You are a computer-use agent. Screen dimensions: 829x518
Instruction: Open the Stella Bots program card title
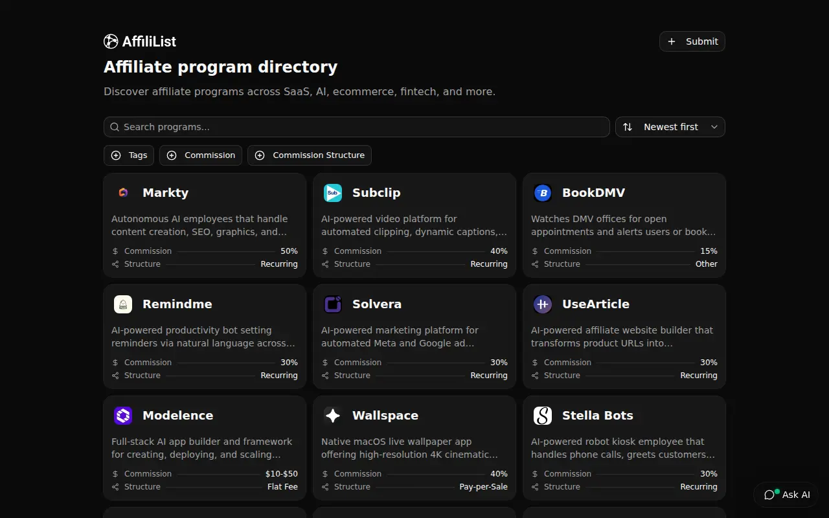598,416
